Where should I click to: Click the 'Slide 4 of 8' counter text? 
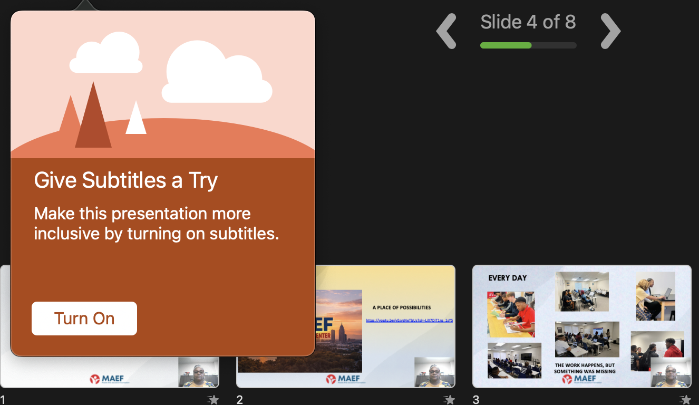(528, 22)
